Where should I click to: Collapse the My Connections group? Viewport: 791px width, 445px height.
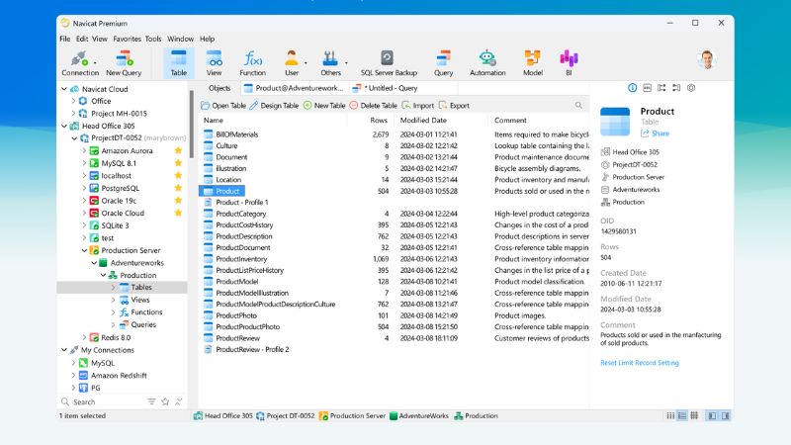coord(64,350)
